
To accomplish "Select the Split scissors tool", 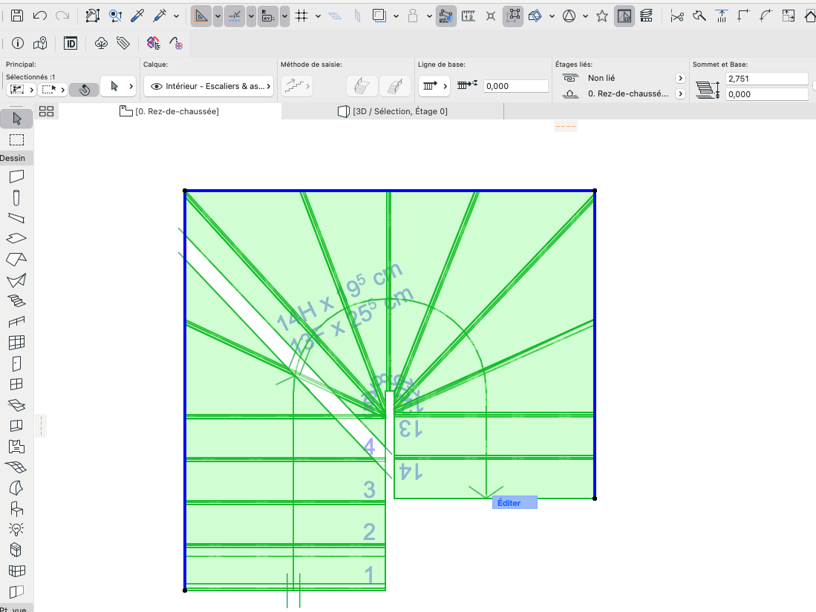I will point(677,16).
